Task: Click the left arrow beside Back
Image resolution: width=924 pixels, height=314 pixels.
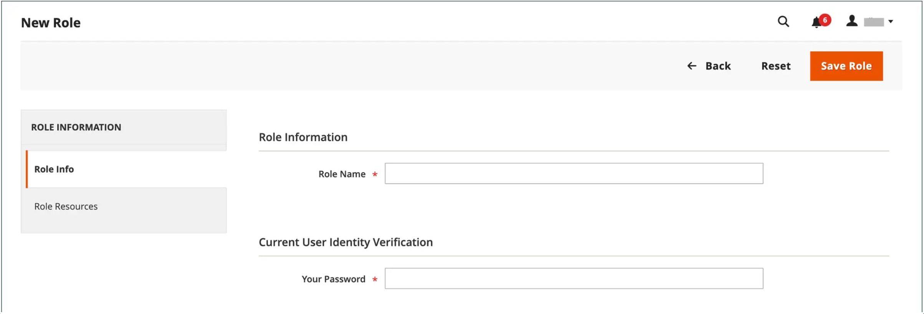Action: click(692, 66)
